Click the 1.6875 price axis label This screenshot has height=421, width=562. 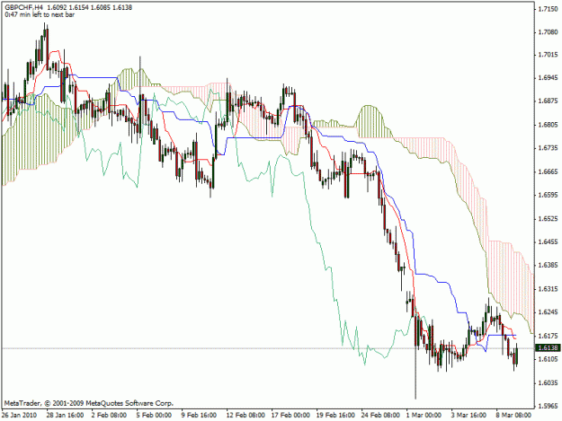[x=548, y=101]
